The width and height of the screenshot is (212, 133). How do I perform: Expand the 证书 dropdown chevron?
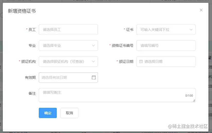click(x=191, y=30)
